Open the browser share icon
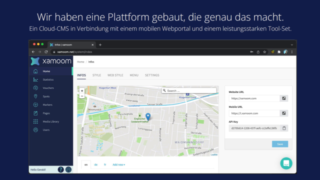The image size is (320, 180). pyautogui.click(x=258, y=52)
